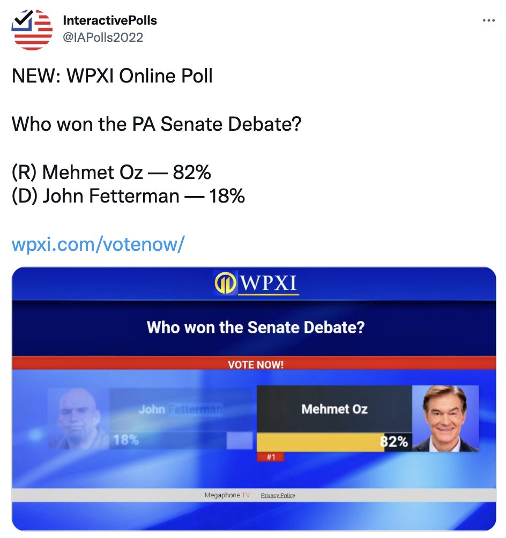Image resolution: width=506 pixels, height=538 pixels.
Task: Open the @IAPolls2022 handle
Action: (x=103, y=37)
